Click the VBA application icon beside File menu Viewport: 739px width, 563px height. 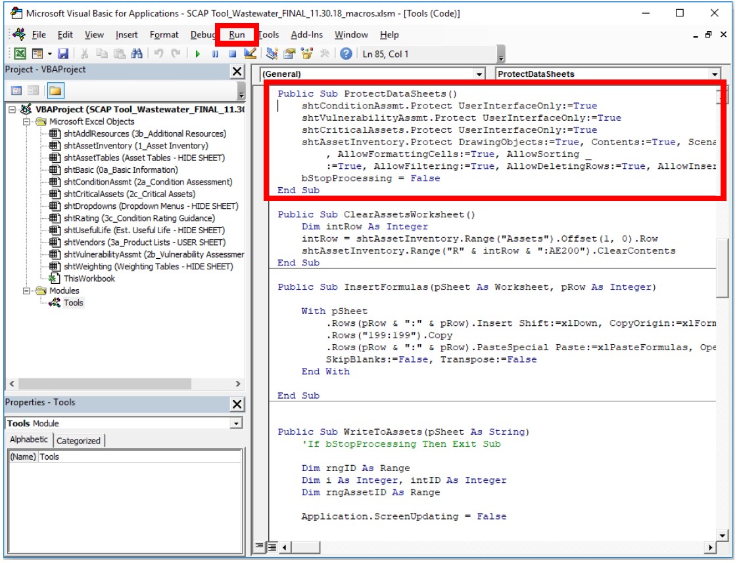pos(19,34)
